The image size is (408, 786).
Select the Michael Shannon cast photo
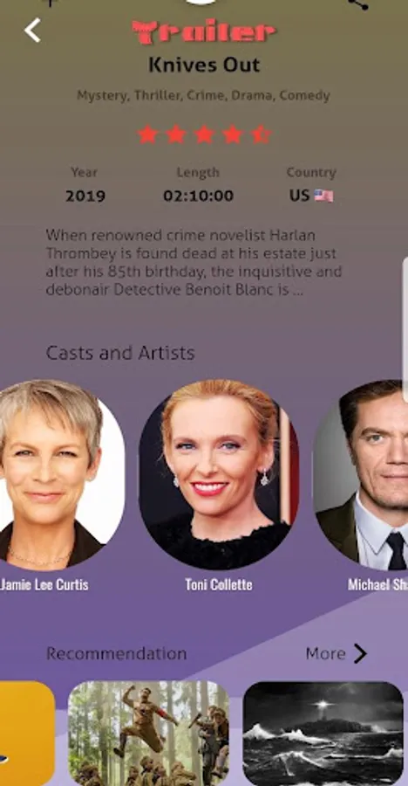pos(360,475)
